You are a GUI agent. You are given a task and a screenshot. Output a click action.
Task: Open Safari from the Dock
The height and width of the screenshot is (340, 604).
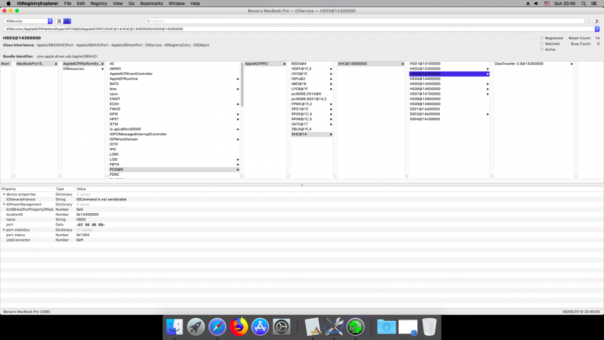point(217,327)
